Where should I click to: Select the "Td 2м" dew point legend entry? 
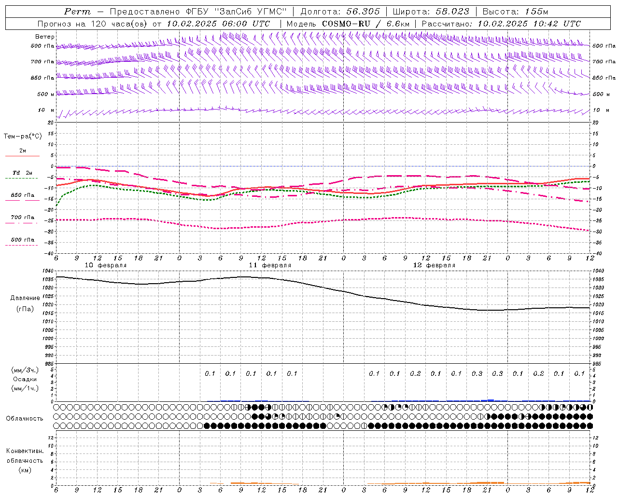[23, 173]
